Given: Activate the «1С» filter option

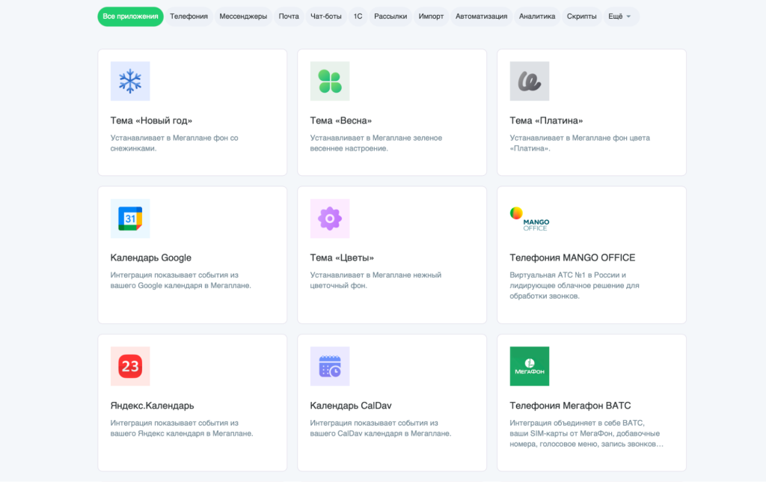Looking at the screenshot, I should (x=358, y=16).
